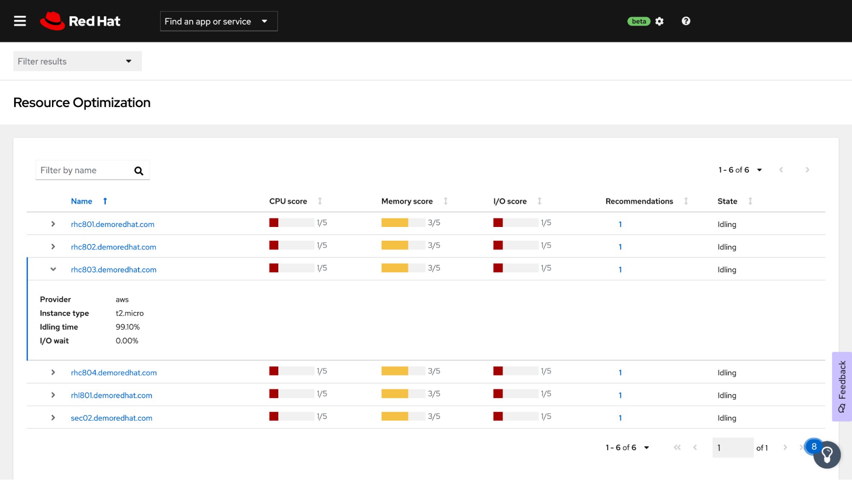Viewport: 852px width, 480px height.
Task: Open the help question mark icon
Action: click(x=686, y=21)
